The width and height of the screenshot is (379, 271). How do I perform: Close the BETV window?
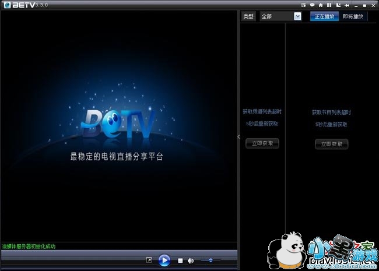(373, 5)
